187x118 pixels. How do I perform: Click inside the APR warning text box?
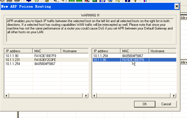pyautogui.click(x=90, y=30)
